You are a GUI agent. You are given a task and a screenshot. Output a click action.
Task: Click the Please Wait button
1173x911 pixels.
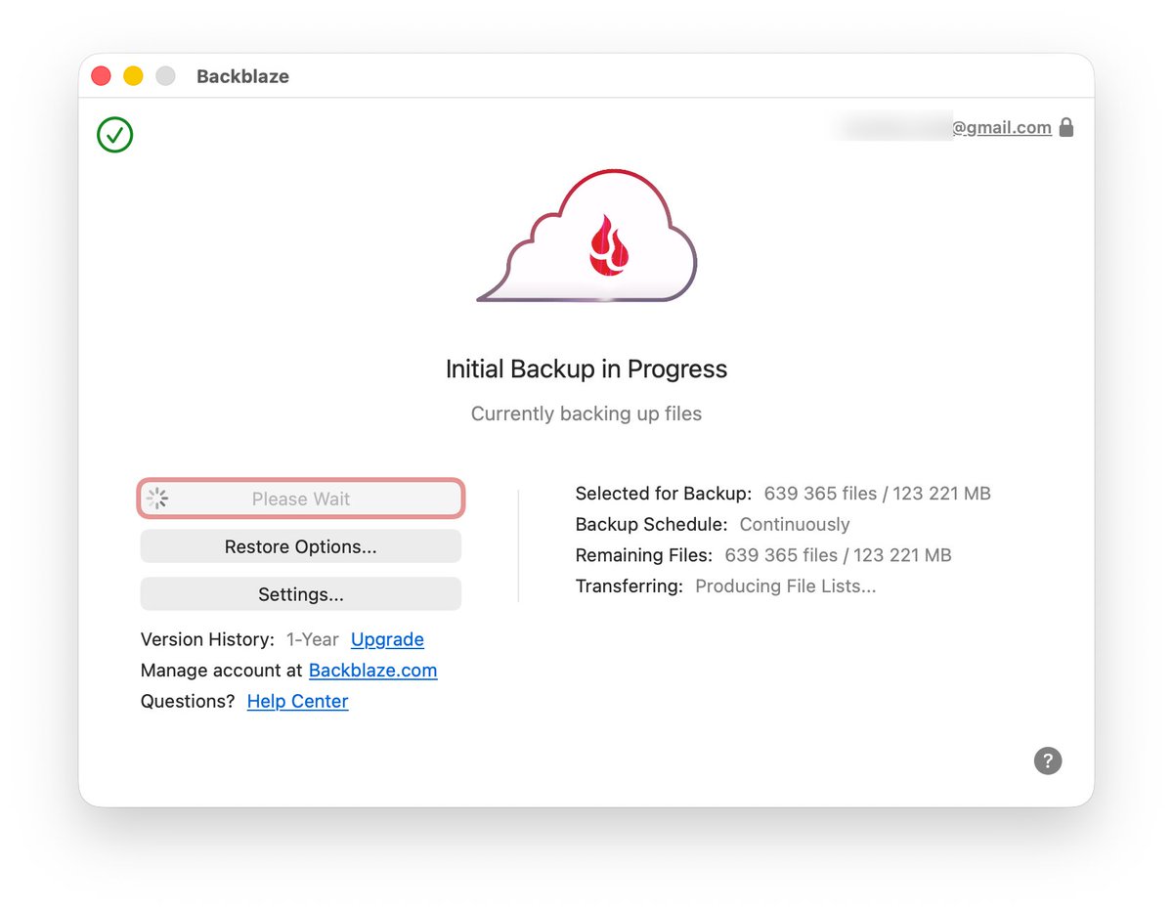[301, 499]
